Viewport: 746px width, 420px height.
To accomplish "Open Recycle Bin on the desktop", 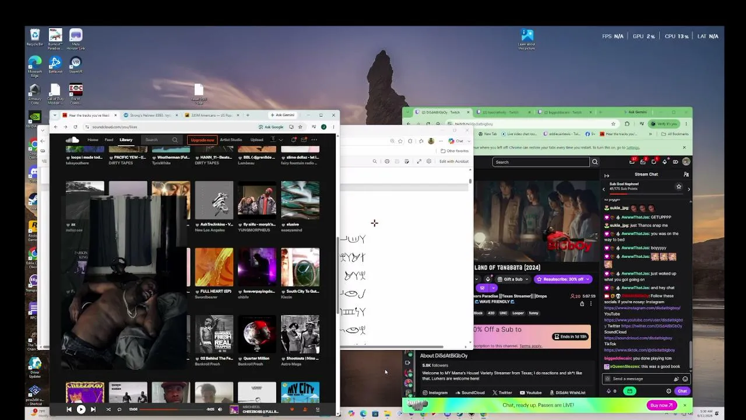I will [x=35, y=38].
